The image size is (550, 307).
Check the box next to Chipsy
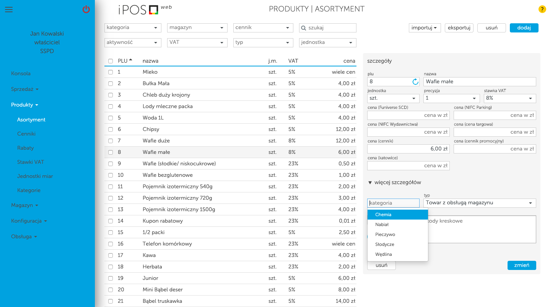pyautogui.click(x=111, y=129)
